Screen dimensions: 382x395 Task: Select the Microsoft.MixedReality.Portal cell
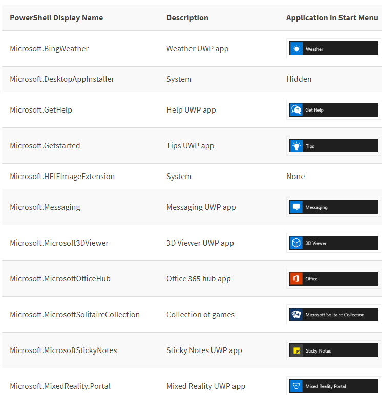pyautogui.click(x=60, y=386)
